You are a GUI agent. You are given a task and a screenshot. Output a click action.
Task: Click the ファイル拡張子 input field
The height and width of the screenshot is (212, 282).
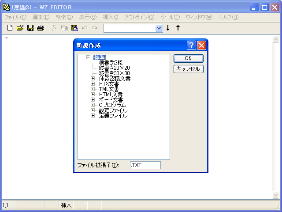145,165
